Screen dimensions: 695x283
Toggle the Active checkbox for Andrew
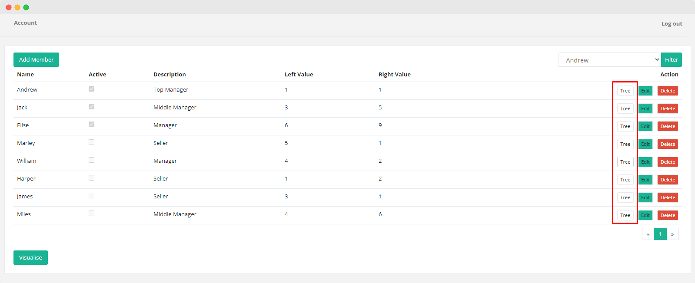click(x=91, y=89)
